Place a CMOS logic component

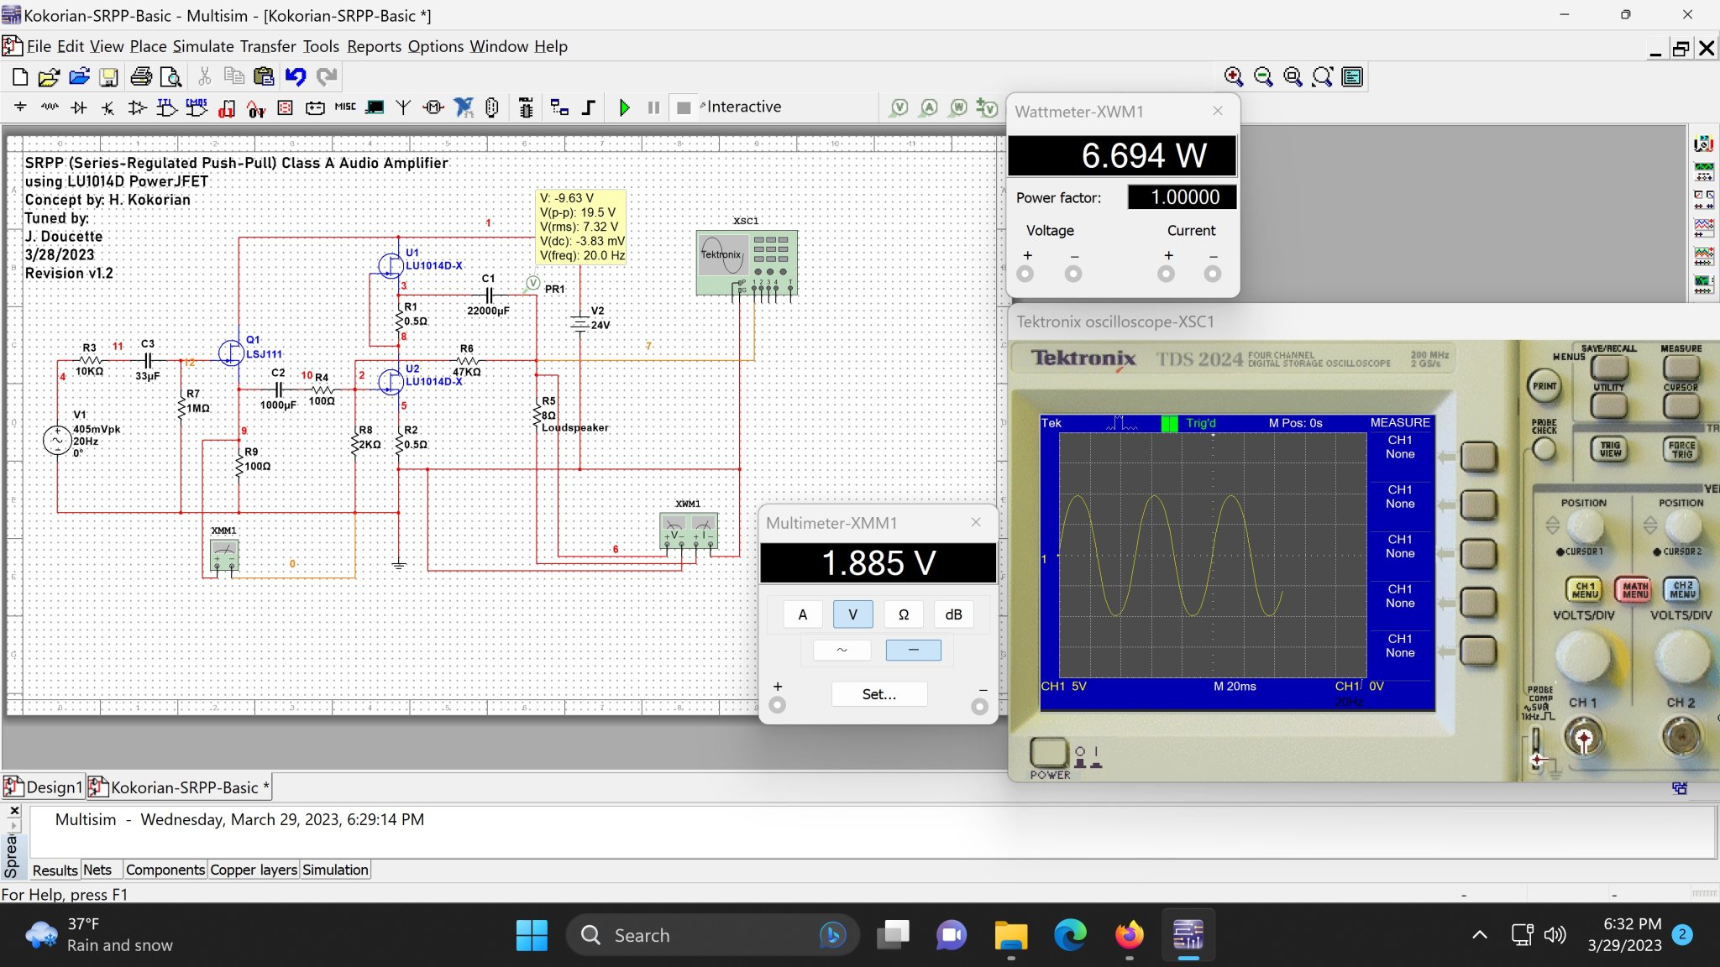(x=197, y=107)
